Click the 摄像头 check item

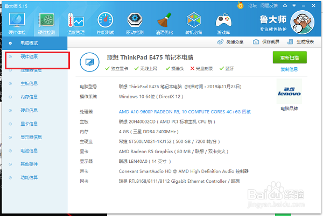[x=175, y=69]
